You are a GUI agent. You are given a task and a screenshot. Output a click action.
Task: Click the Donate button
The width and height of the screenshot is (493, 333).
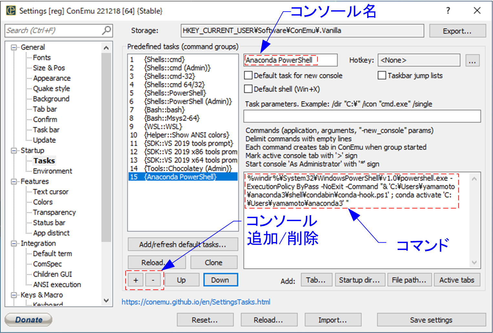click(28, 320)
